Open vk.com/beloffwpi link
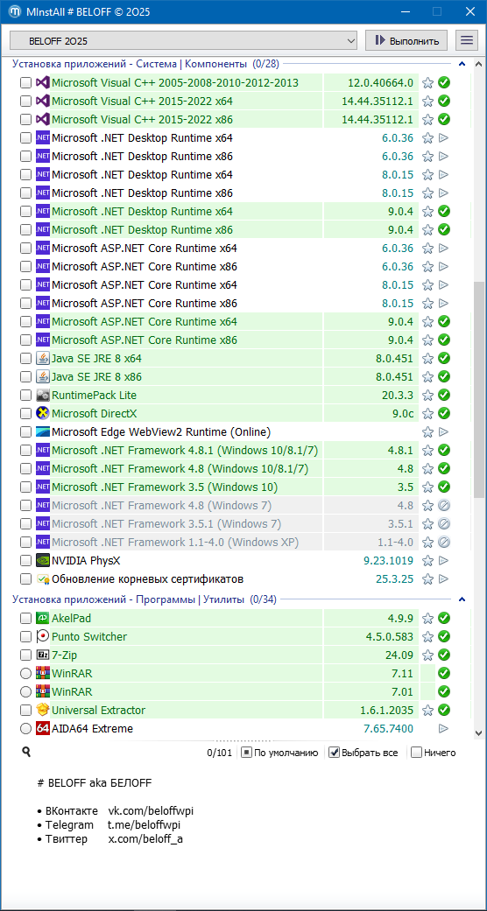The height and width of the screenshot is (911, 487). 151,810
